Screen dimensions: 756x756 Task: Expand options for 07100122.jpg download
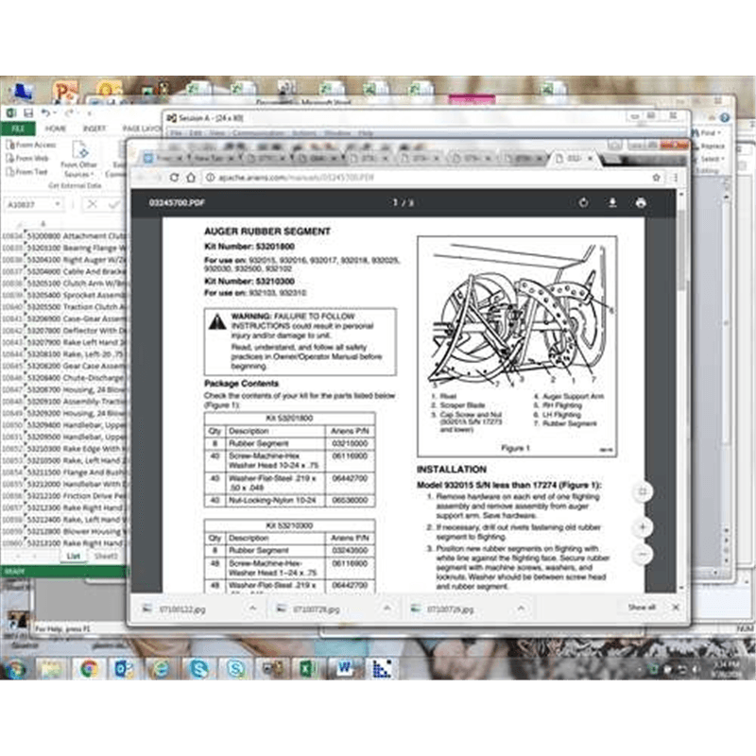pos(253,608)
